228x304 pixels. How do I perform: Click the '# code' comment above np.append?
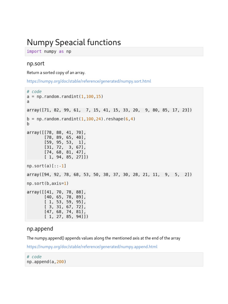(x=34, y=257)
